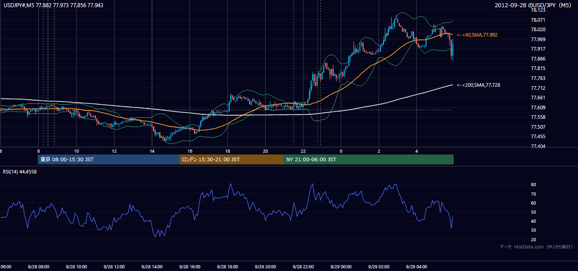
Task: Click the 9/28 14:00 bottom time label
Action: click(x=152, y=266)
